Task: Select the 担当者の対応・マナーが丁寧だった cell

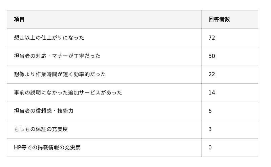Action: point(57,56)
